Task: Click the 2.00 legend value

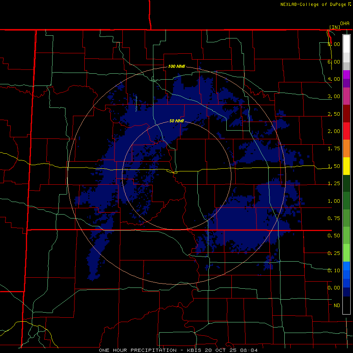Action: 334,131
